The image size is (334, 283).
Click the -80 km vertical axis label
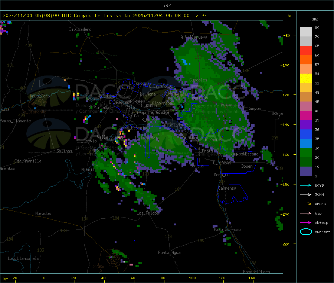coord(287,35)
